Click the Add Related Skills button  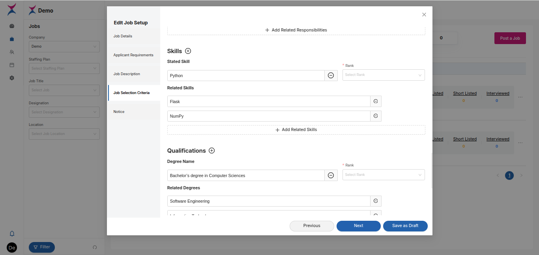coord(296,130)
